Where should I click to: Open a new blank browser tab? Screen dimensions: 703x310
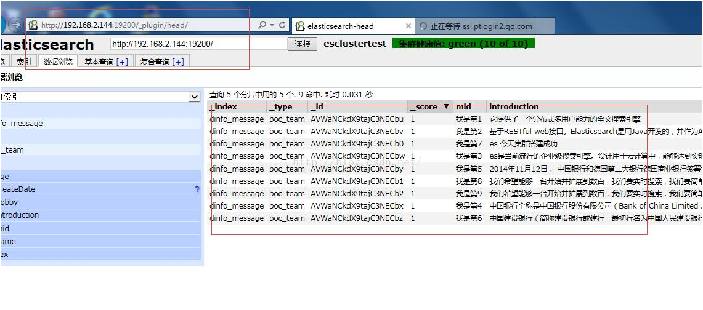coord(547,26)
